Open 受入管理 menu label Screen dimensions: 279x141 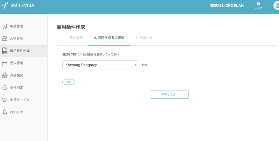[16, 63]
